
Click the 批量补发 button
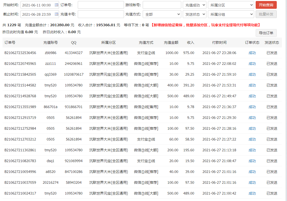[x=266, y=14]
